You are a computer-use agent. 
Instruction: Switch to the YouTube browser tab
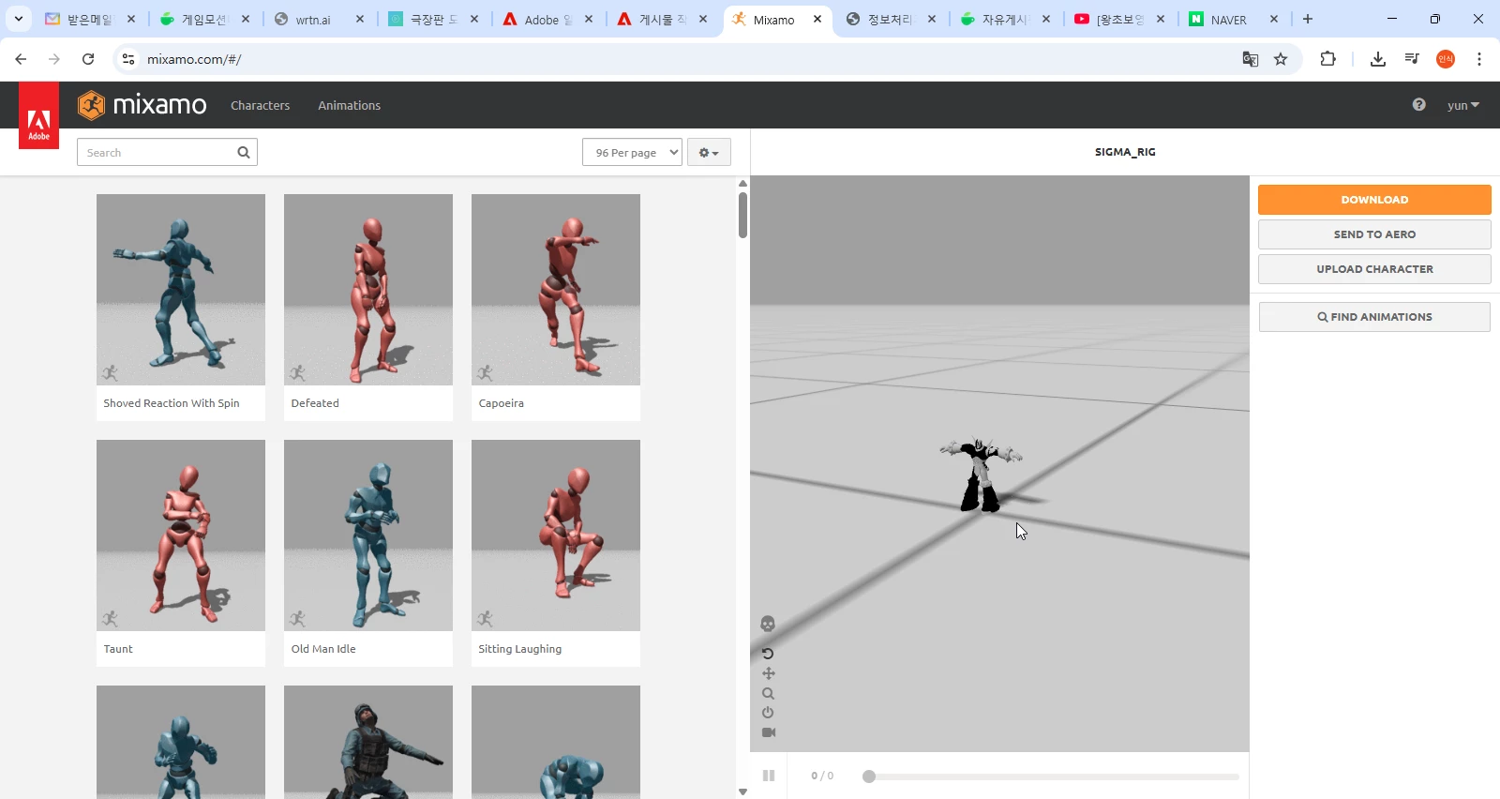tap(1120, 19)
